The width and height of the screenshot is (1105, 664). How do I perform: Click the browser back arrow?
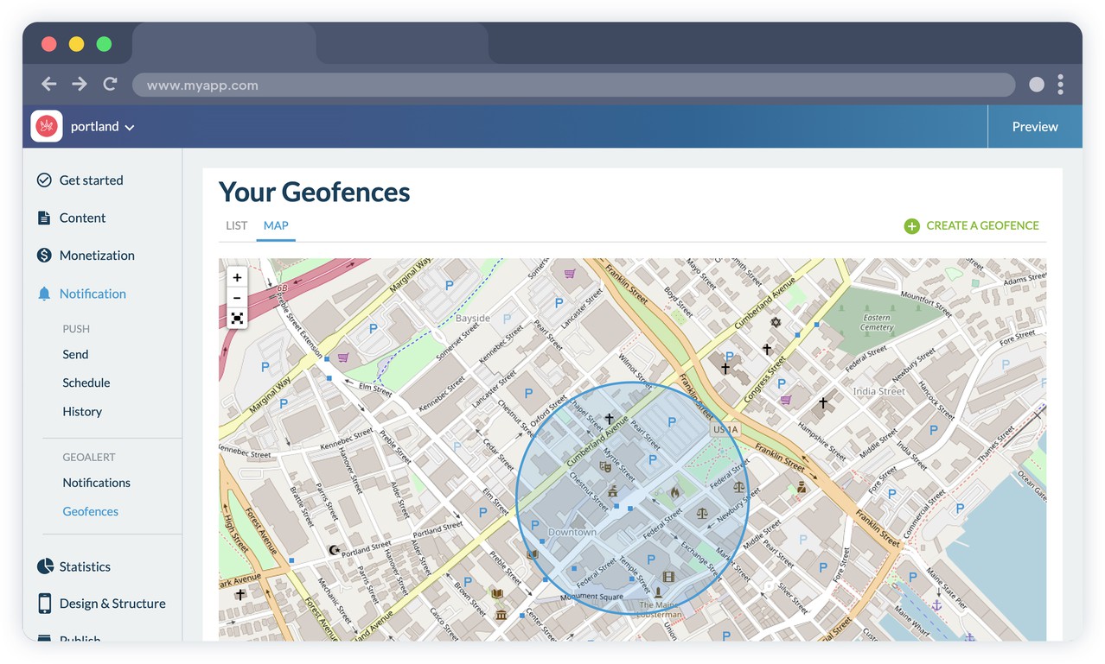49,85
